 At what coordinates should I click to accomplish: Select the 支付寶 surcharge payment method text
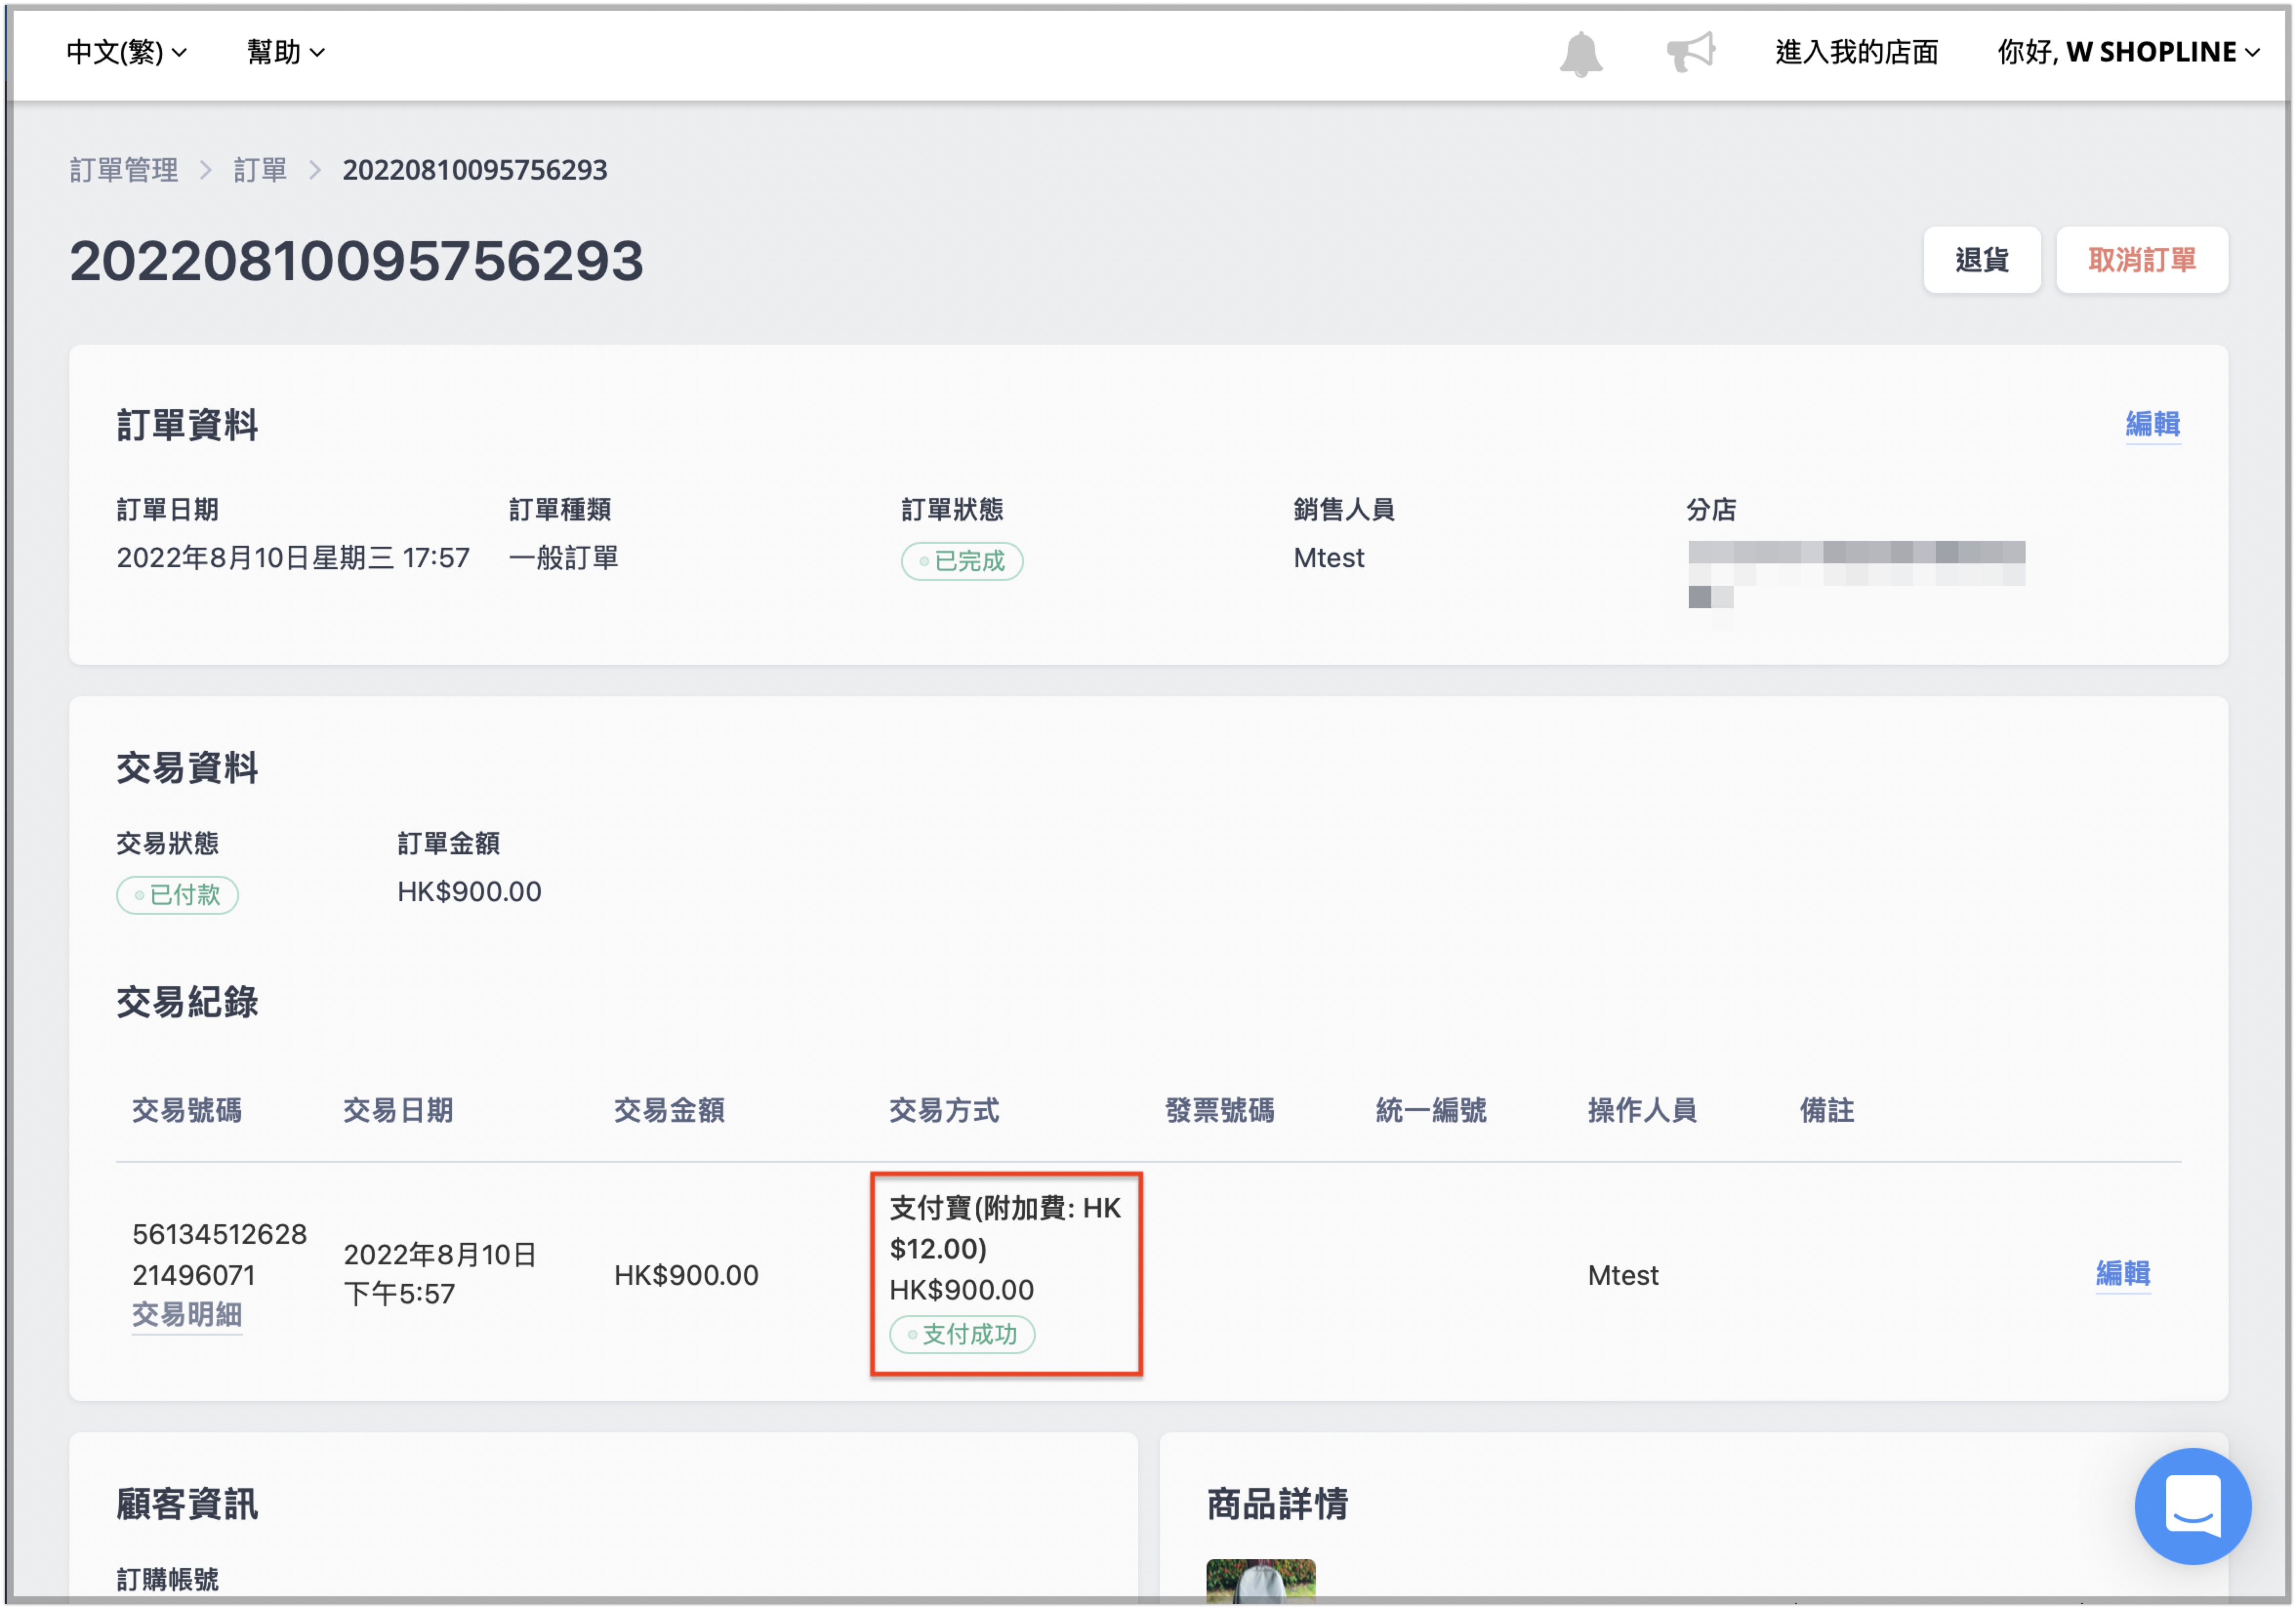(x=1005, y=1228)
